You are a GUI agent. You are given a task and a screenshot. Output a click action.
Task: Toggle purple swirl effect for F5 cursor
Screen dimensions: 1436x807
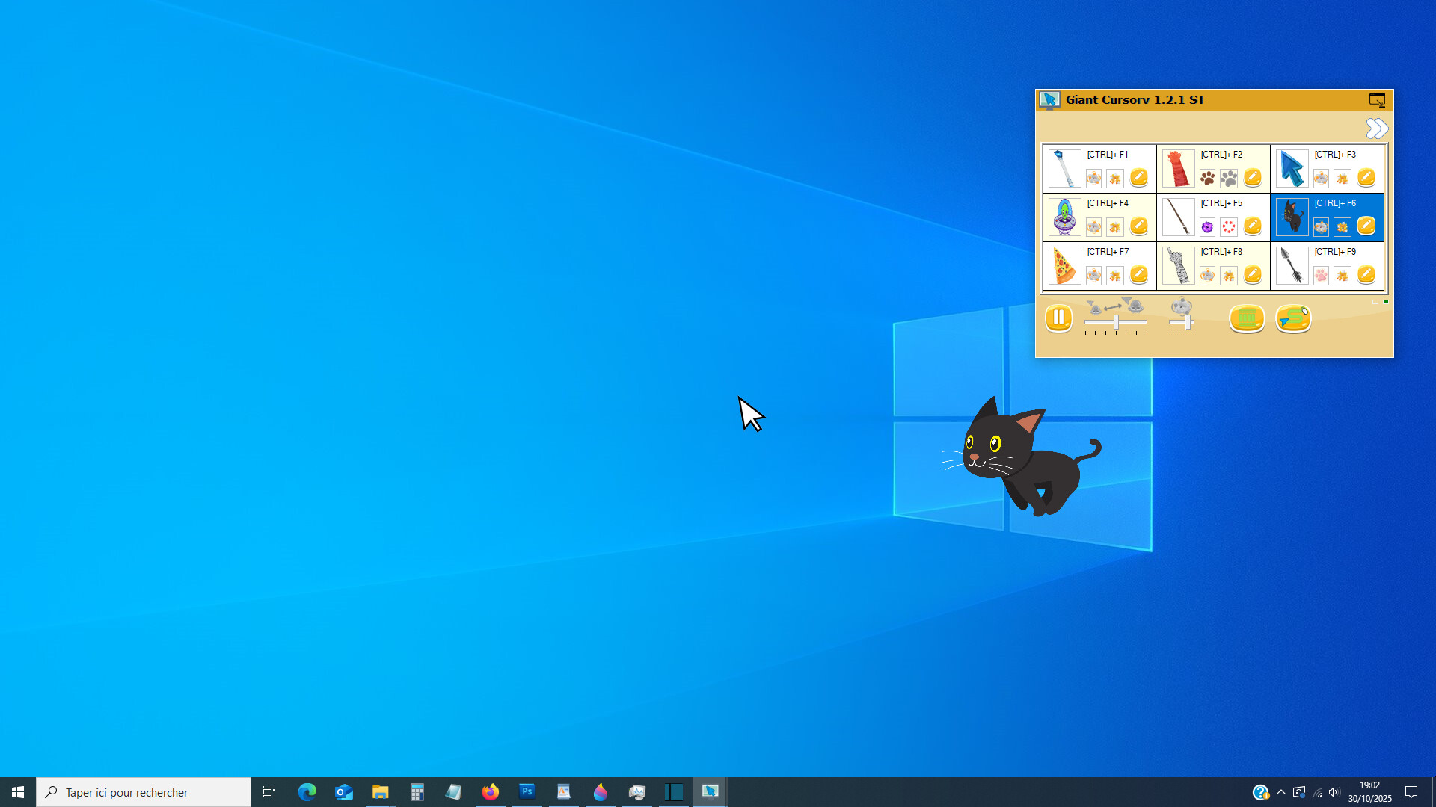[1207, 226]
